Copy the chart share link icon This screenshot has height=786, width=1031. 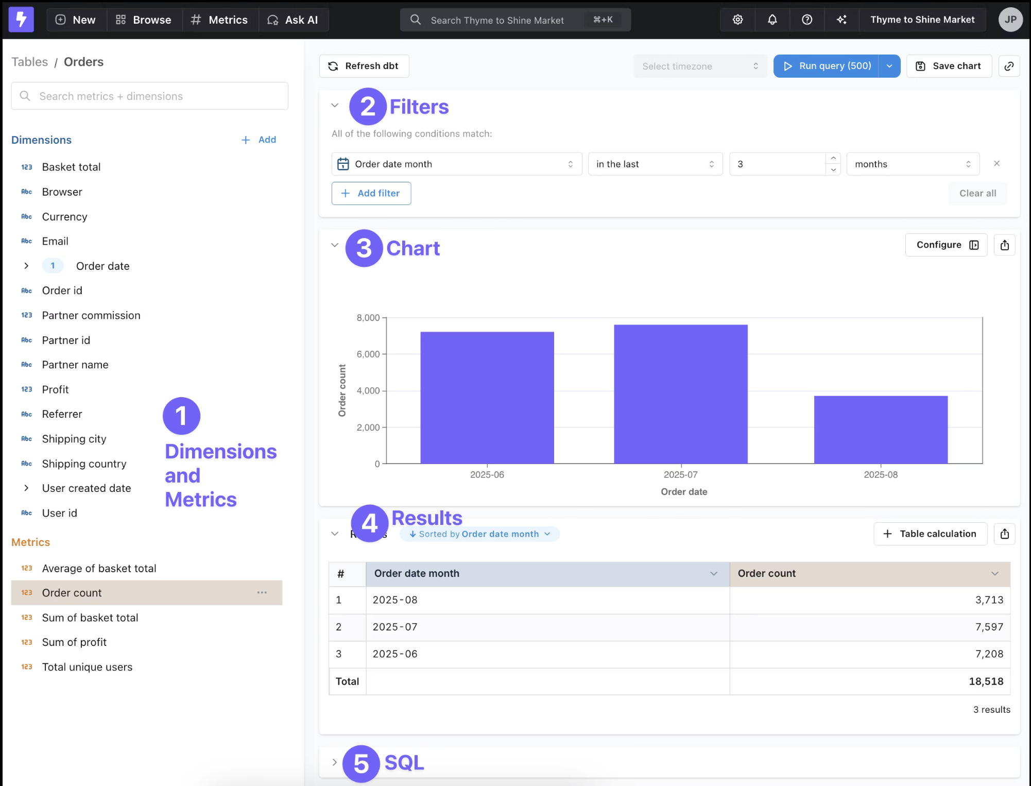pos(1009,66)
